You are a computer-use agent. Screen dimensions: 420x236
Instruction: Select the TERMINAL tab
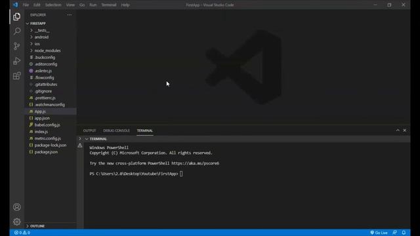[x=145, y=130]
